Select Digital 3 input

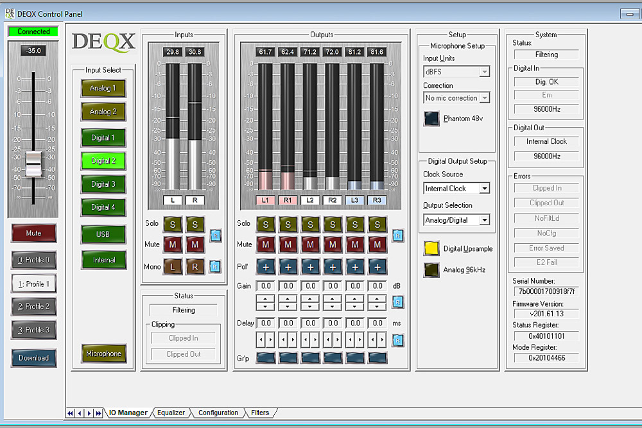[x=103, y=184]
